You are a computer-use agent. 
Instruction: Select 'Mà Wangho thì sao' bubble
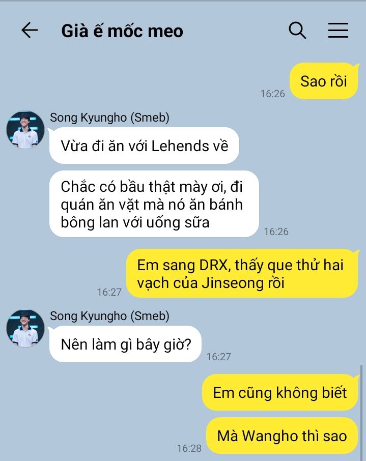[282, 436]
